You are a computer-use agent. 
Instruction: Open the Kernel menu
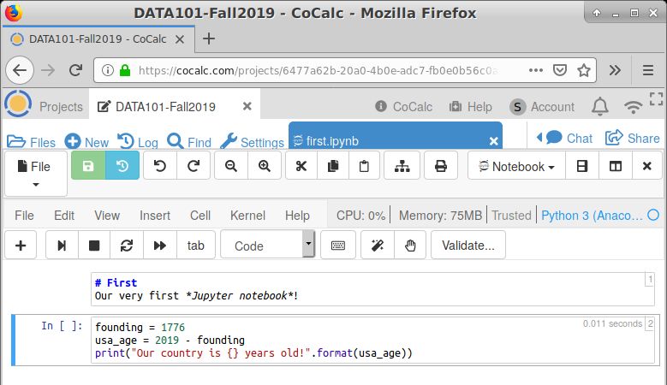tap(247, 216)
